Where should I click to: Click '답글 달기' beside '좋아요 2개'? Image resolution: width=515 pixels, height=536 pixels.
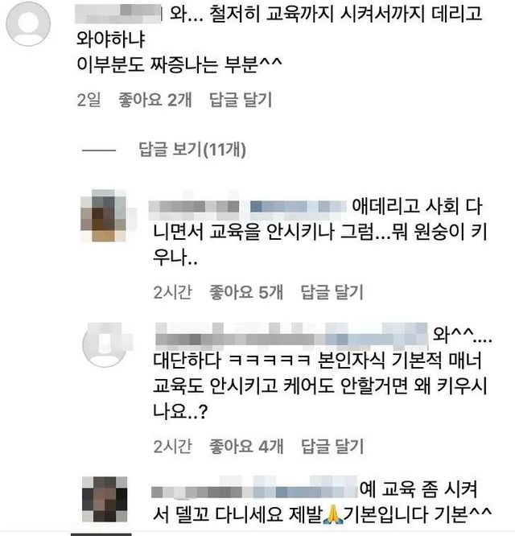(x=241, y=100)
